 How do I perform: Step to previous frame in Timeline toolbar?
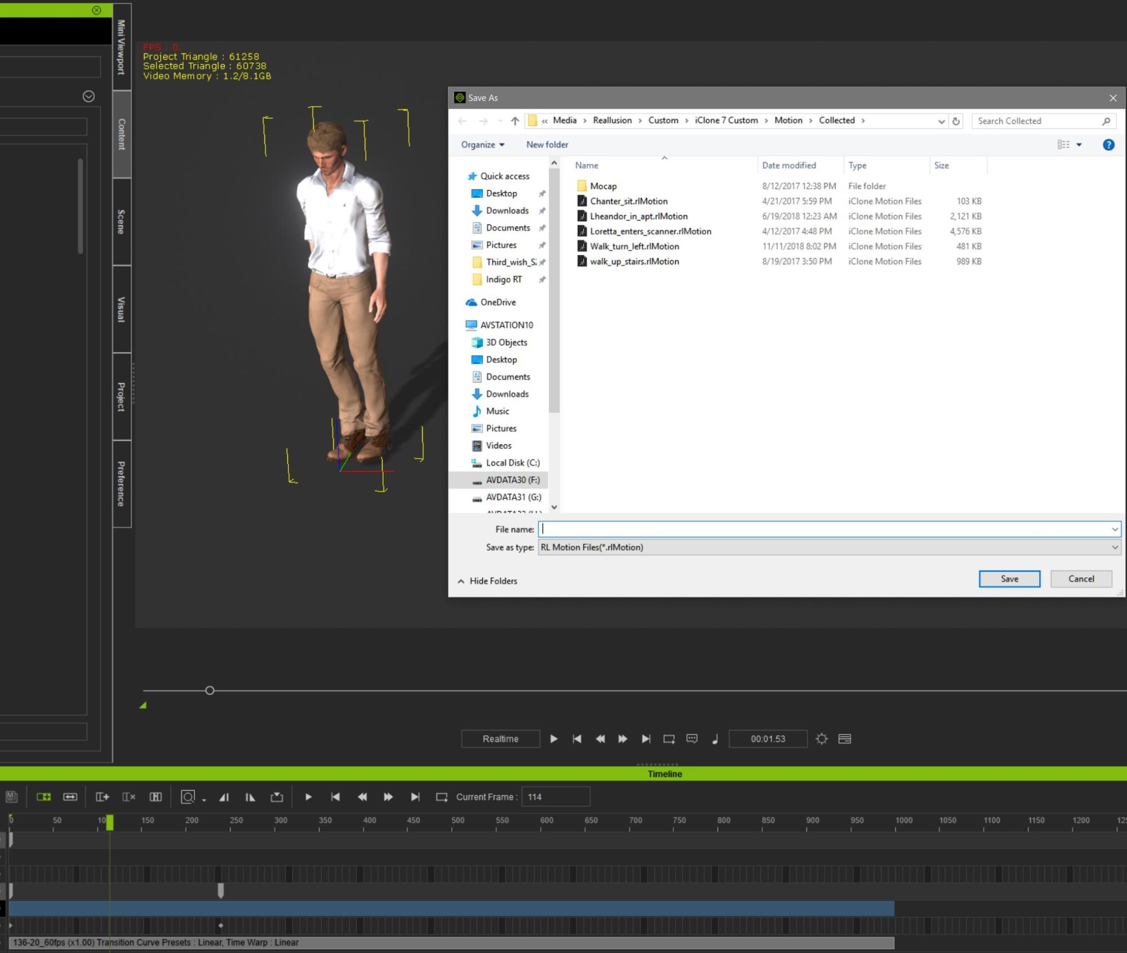coord(362,797)
